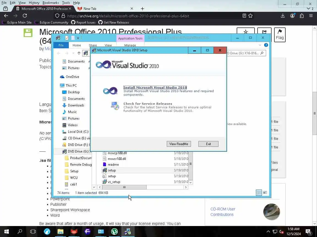The width and height of the screenshot is (317, 237).
Task: Select OneDrive in navigation pane
Action: pyautogui.click(x=70, y=77)
